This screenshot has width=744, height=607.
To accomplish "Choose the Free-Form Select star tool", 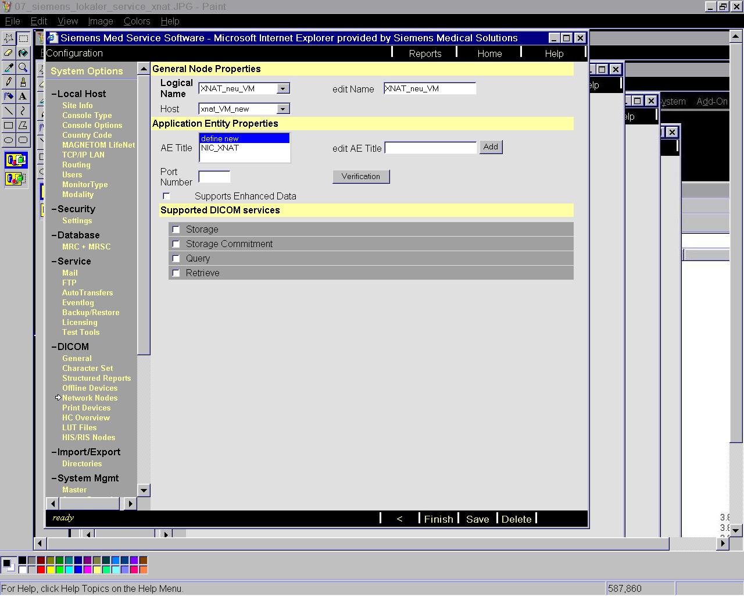I will pyautogui.click(x=9, y=38).
